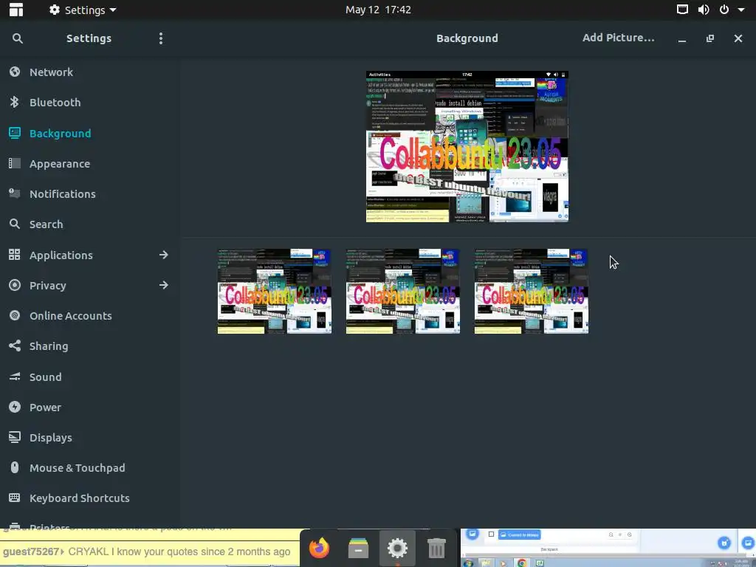Click the network status icon in top bar
Image resolution: width=756 pixels, height=567 pixels.
tap(682, 10)
